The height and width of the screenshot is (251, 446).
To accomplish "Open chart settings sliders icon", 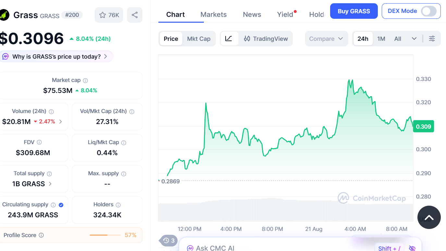I will (x=432, y=39).
